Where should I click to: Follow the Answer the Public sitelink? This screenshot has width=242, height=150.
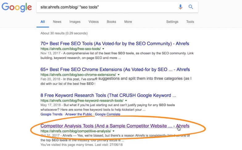pyautogui.click(x=78, y=114)
